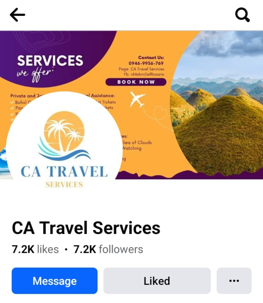
Task: Tap the Fb: @MsAnnDelRosario text
Action: point(144,74)
